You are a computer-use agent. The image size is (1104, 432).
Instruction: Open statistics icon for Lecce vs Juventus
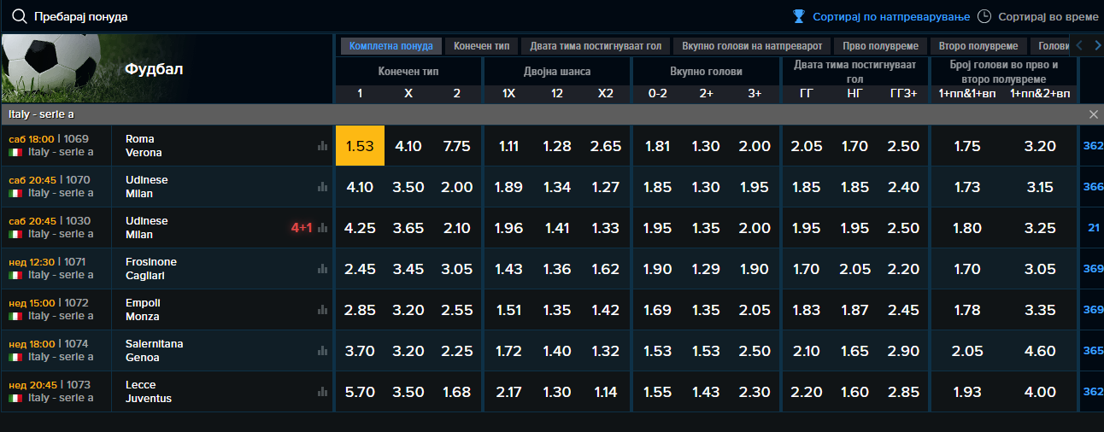tap(322, 392)
